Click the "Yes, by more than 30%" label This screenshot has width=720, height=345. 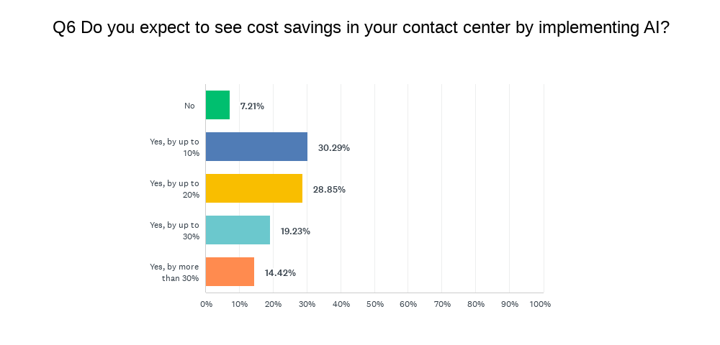pyautogui.click(x=174, y=272)
